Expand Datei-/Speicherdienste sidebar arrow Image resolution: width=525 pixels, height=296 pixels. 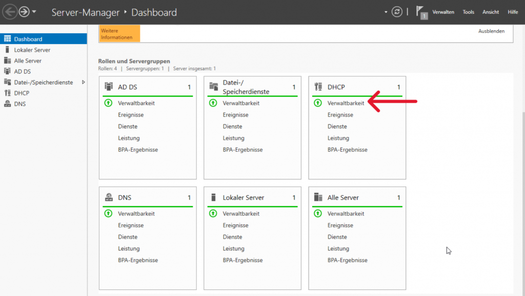click(x=84, y=82)
